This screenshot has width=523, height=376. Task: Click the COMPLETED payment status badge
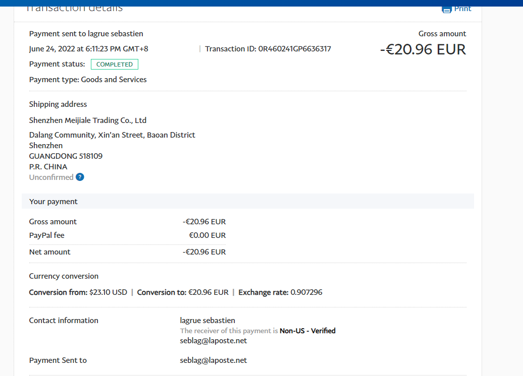click(114, 65)
